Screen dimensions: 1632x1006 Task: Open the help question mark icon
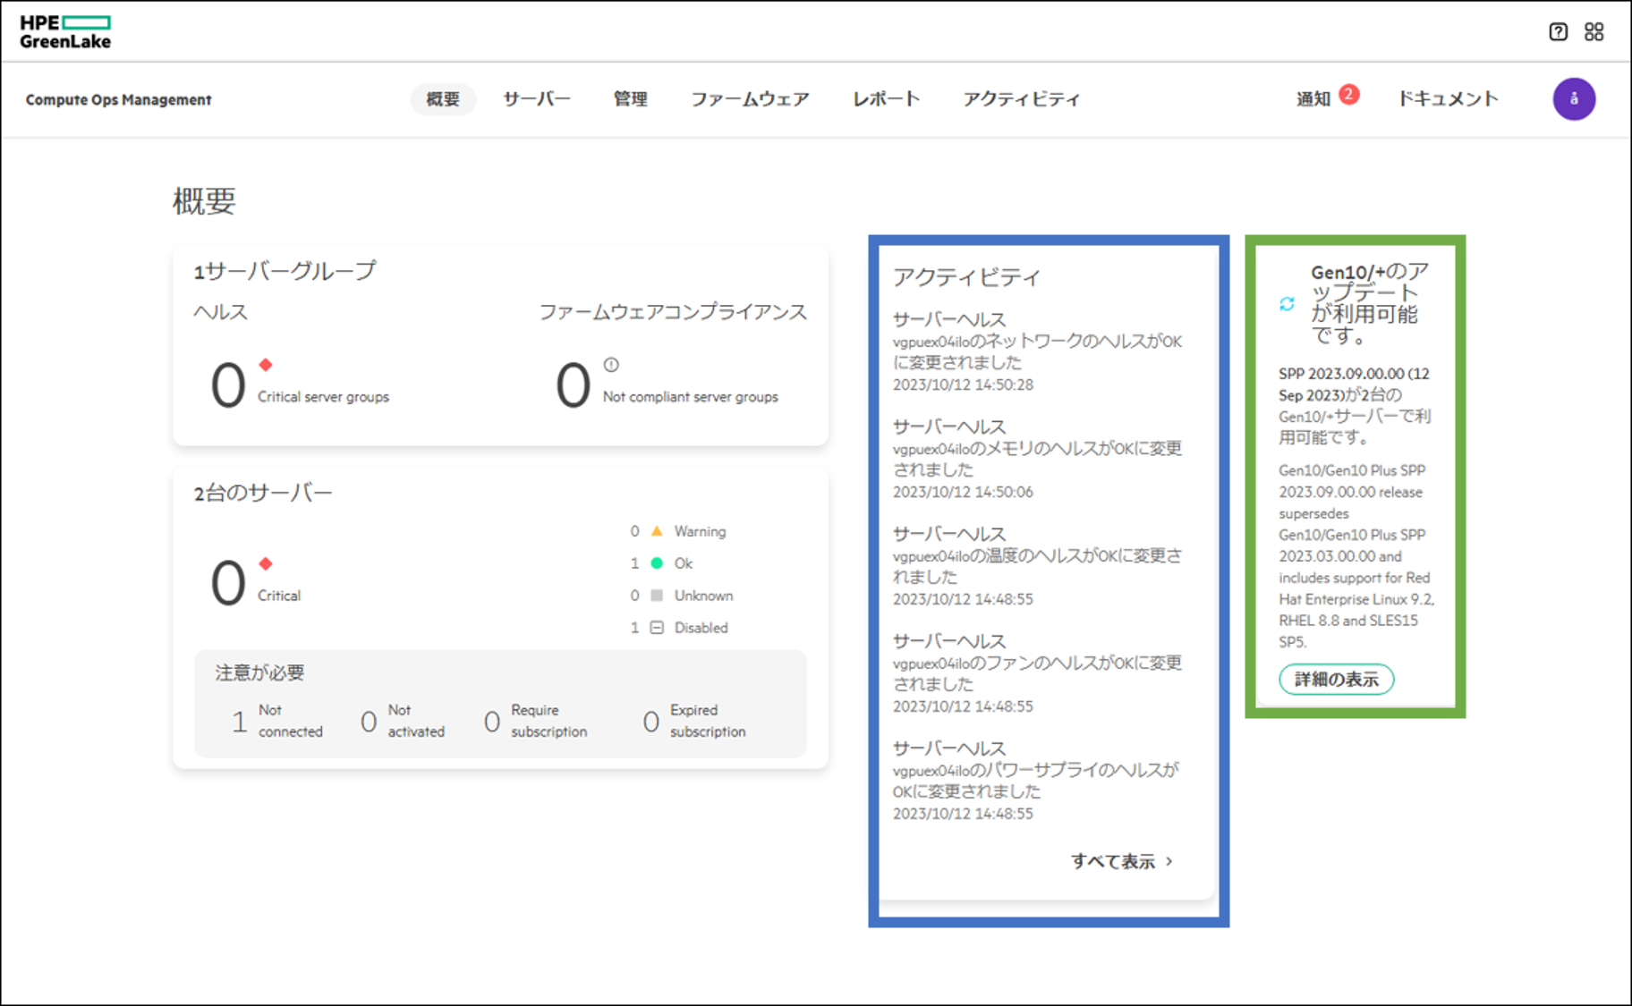[x=1558, y=32]
